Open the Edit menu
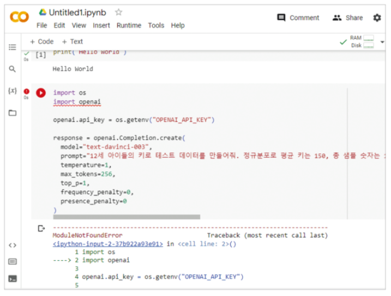391x296 pixels. tap(59, 26)
